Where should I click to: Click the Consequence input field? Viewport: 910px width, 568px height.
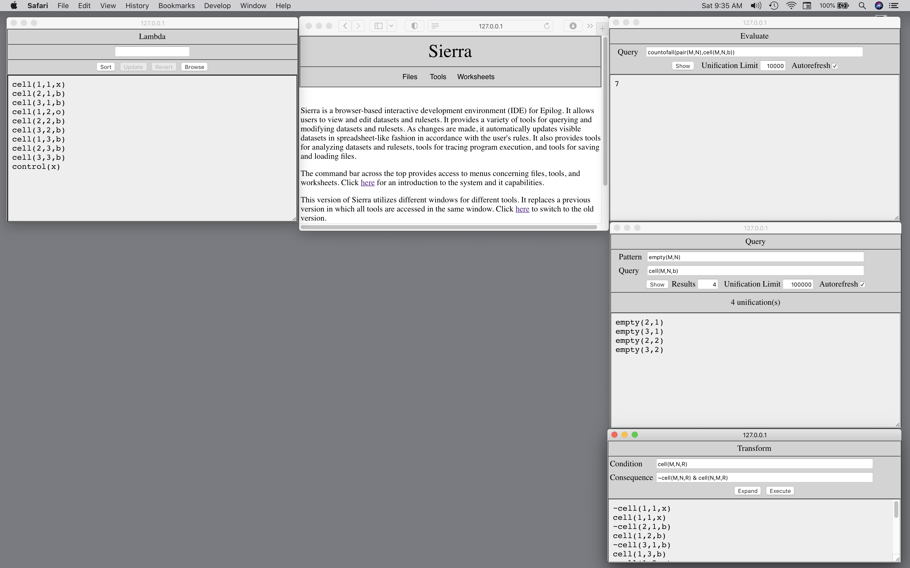[x=764, y=477]
